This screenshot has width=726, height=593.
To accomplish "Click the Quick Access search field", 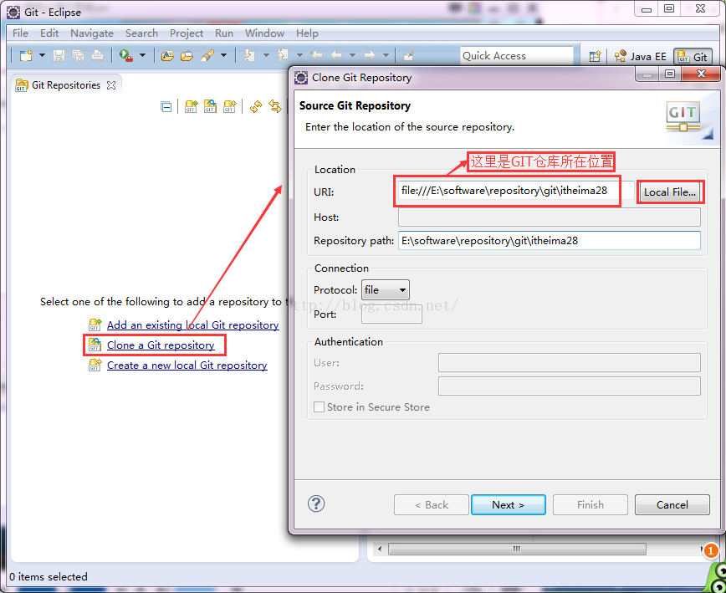I will (516, 55).
